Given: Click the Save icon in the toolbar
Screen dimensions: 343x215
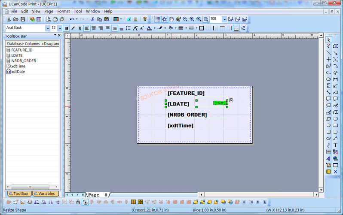Looking at the screenshot, I should click(x=23, y=19).
